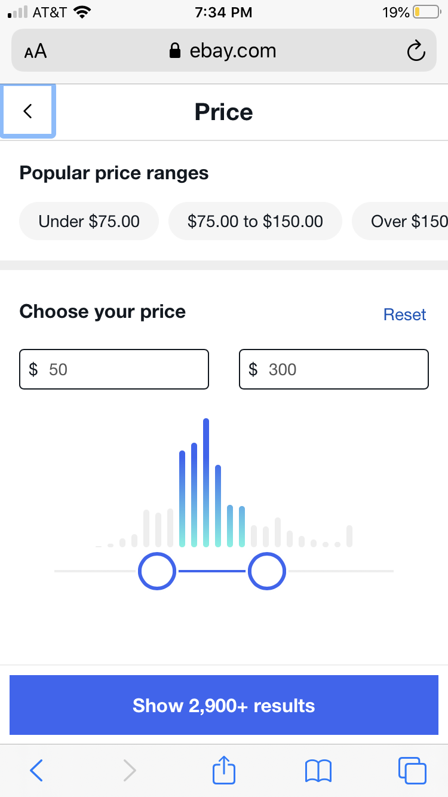Click the right maximum price slider handle
This screenshot has height=797, width=448.
click(267, 571)
